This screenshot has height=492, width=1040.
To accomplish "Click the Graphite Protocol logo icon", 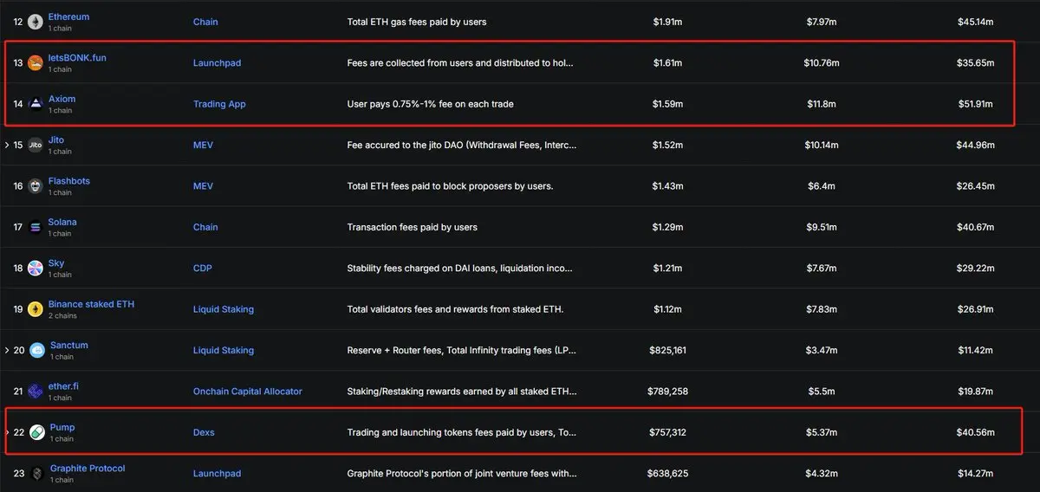I will coord(36,474).
